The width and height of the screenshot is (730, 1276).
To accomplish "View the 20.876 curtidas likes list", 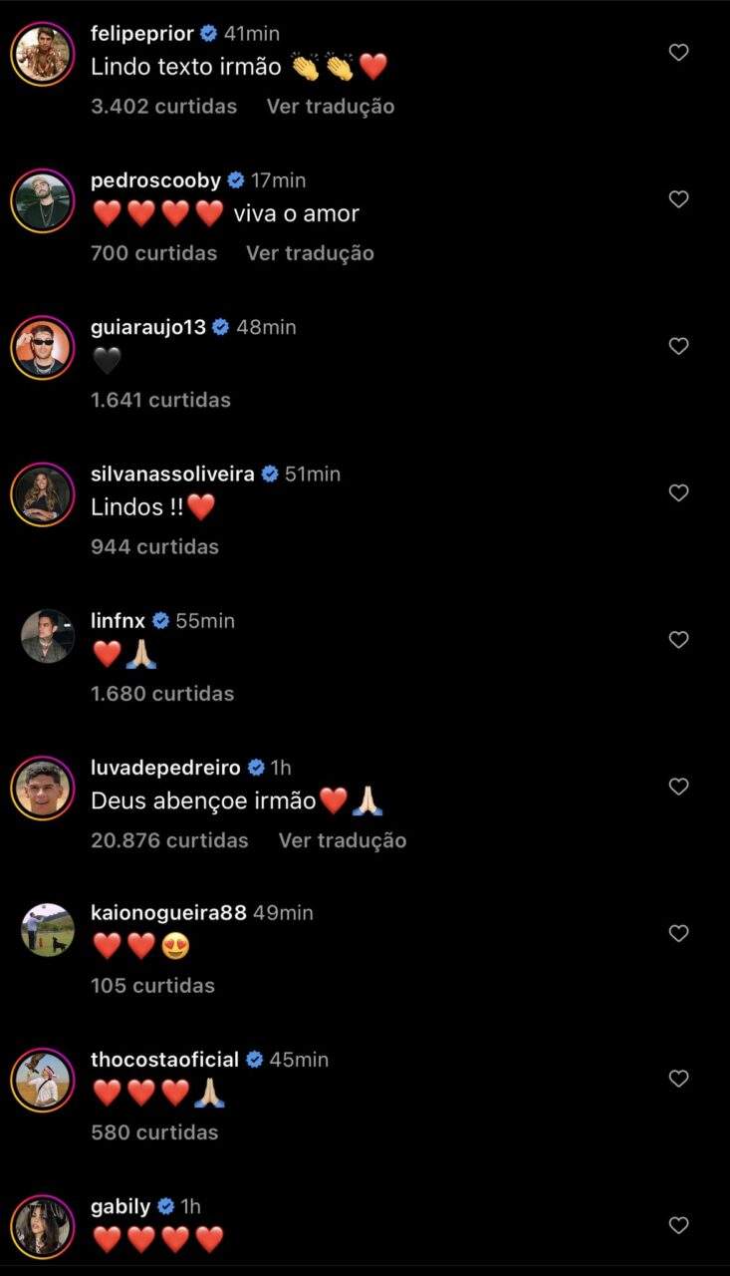I will coord(169,840).
